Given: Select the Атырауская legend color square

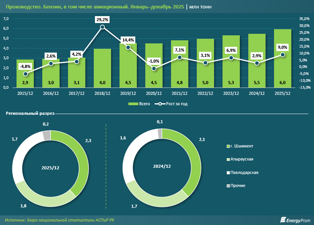Looking at the screenshot, I should tap(228, 159).
